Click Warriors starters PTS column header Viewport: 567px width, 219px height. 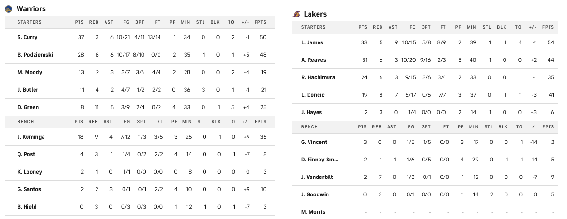click(80, 22)
